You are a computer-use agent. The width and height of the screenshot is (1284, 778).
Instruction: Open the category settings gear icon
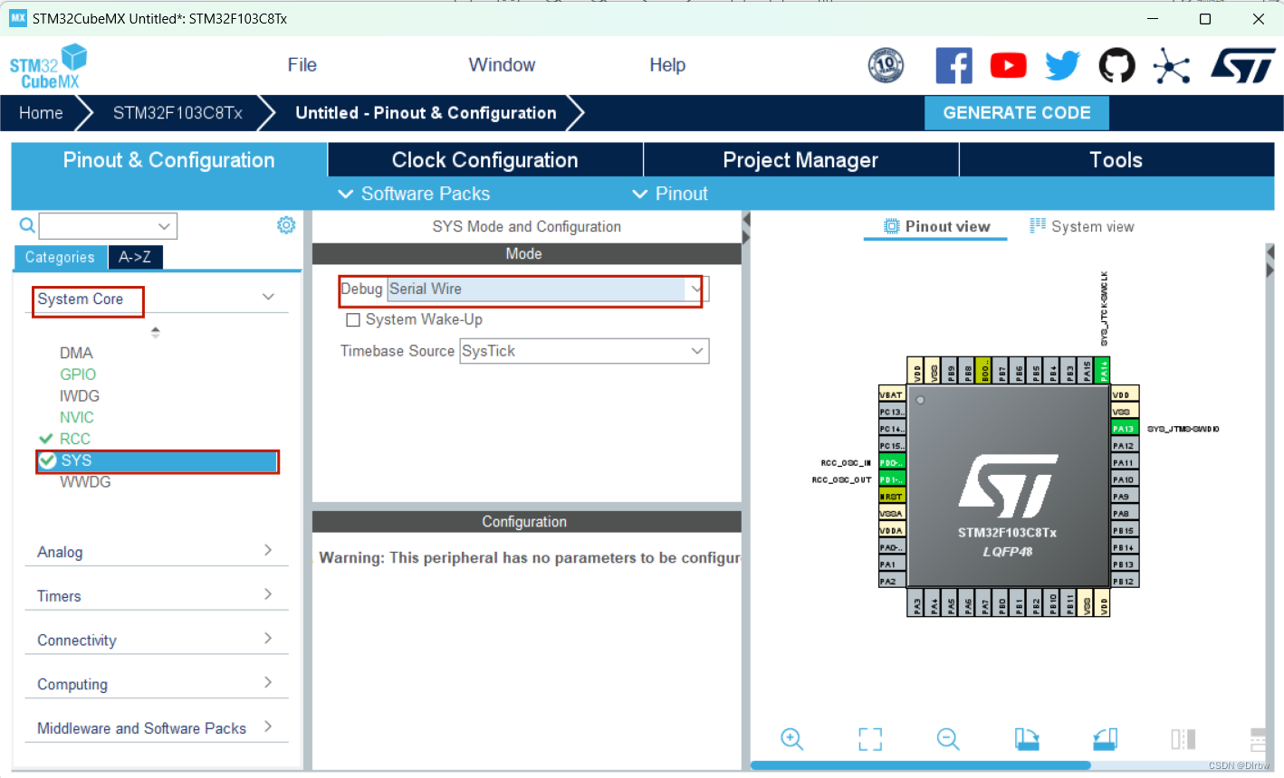[286, 225]
